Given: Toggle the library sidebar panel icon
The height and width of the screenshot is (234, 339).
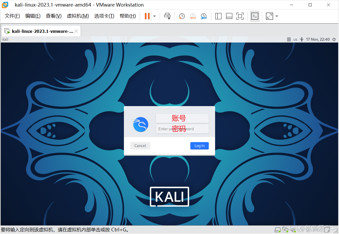Looking at the screenshot, I should (218, 16).
